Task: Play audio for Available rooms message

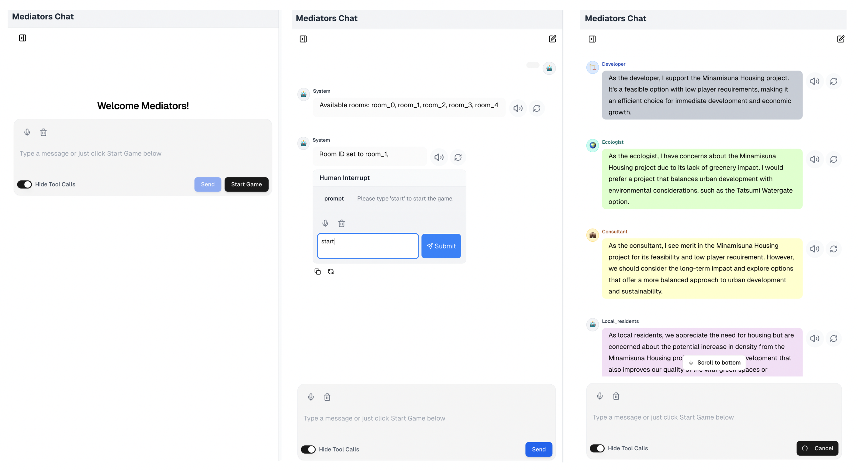Action: click(517, 108)
